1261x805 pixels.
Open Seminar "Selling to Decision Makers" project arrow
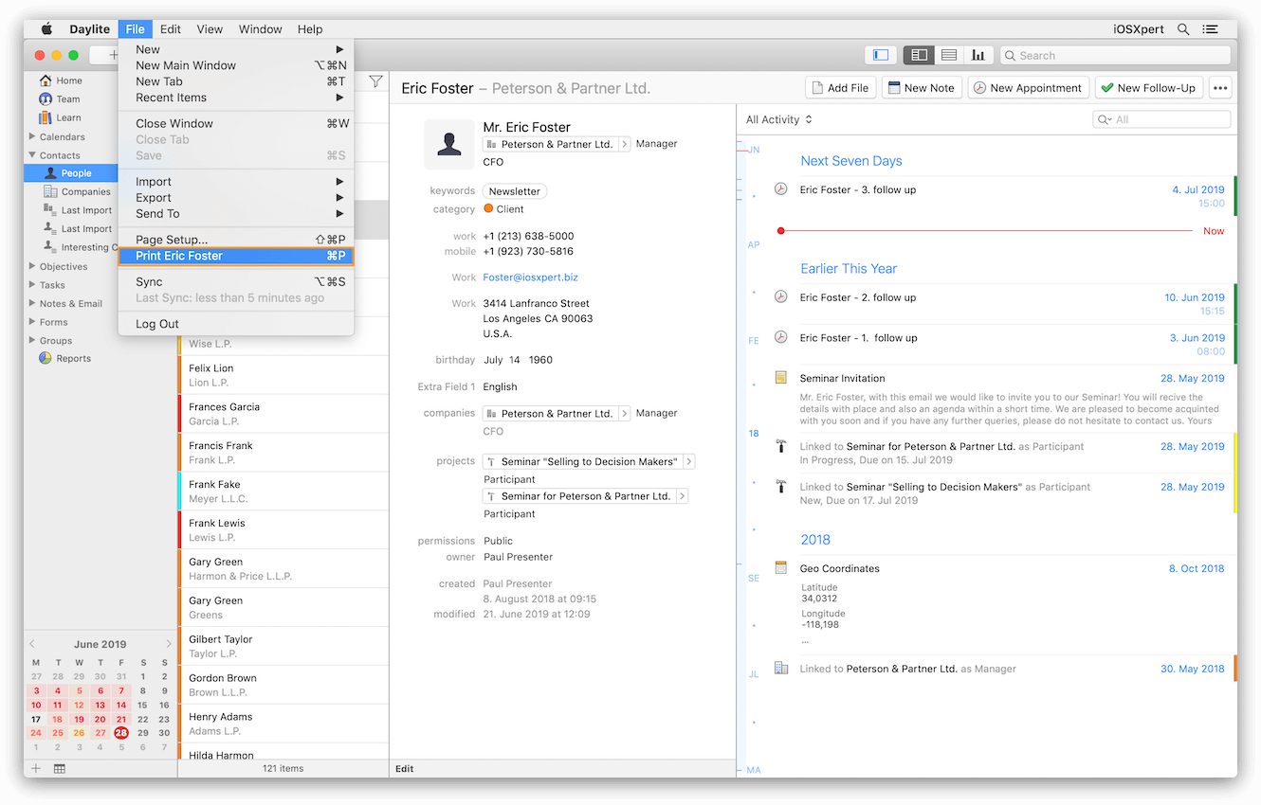[x=689, y=461]
